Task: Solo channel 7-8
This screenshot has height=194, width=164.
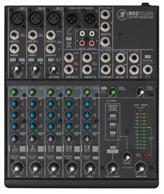Action: pos(95,157)
